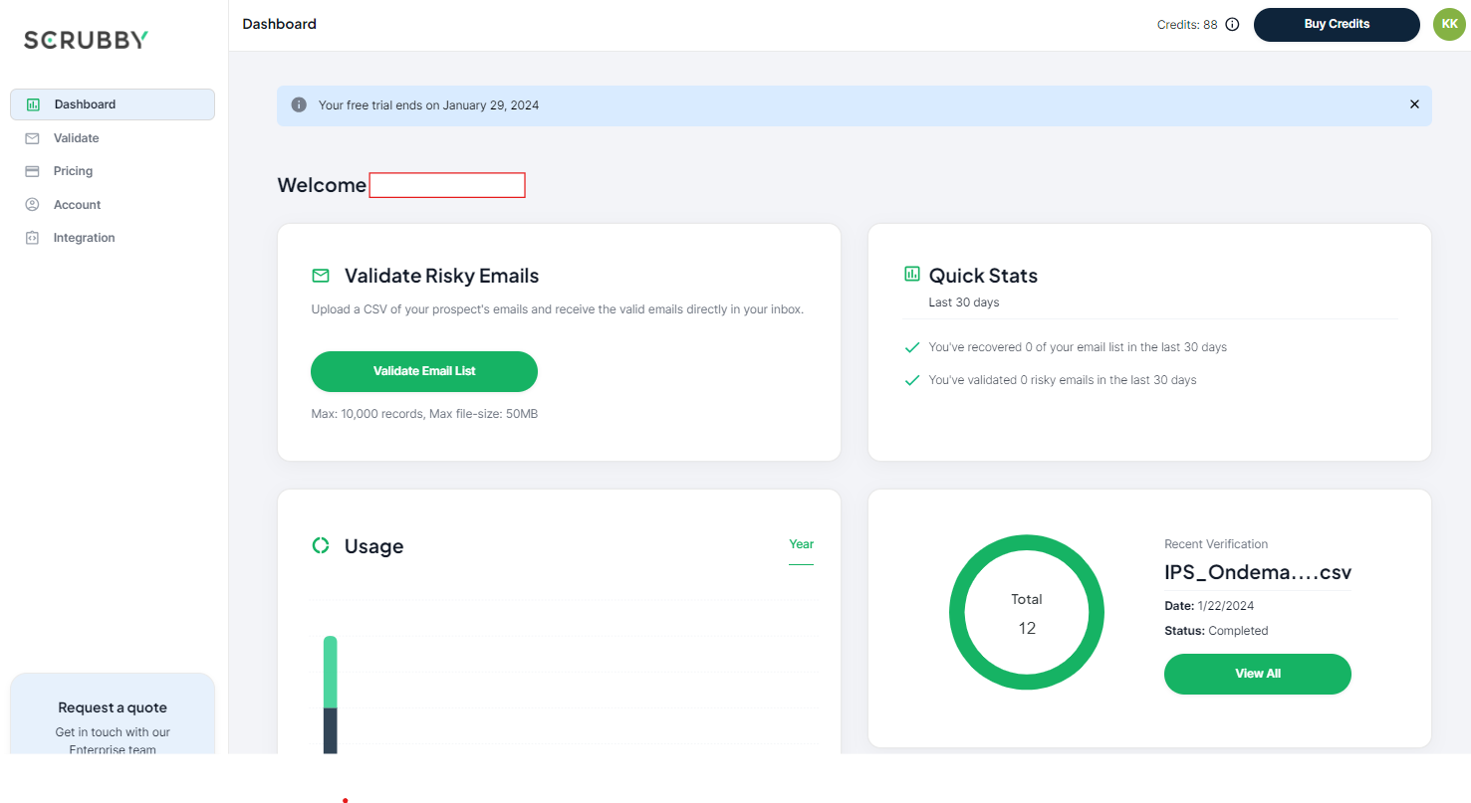
Task: Click the empty name field next to Welcome
Action: point(446,184)
